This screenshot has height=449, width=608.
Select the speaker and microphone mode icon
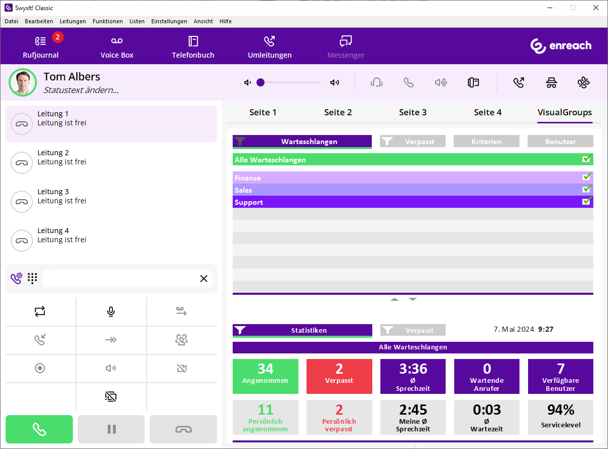(x=441, y=82)
